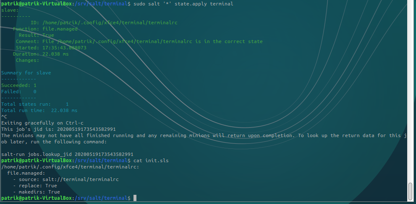Click the 'source: salt://terminal/terminalrc' line
416x204 pixels.
(65, 179)
